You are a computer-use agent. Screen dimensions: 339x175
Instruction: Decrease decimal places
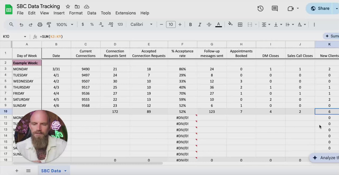[101, 24]
